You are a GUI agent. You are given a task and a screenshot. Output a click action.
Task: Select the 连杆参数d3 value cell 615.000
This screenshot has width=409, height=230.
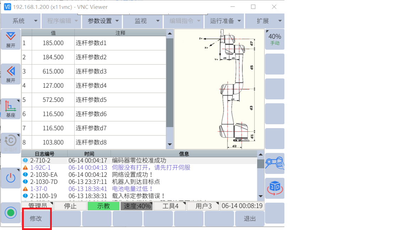(53, 71)
